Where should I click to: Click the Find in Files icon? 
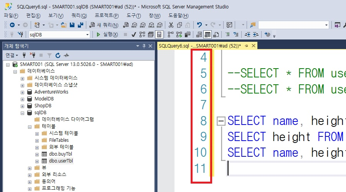[253, 25]
